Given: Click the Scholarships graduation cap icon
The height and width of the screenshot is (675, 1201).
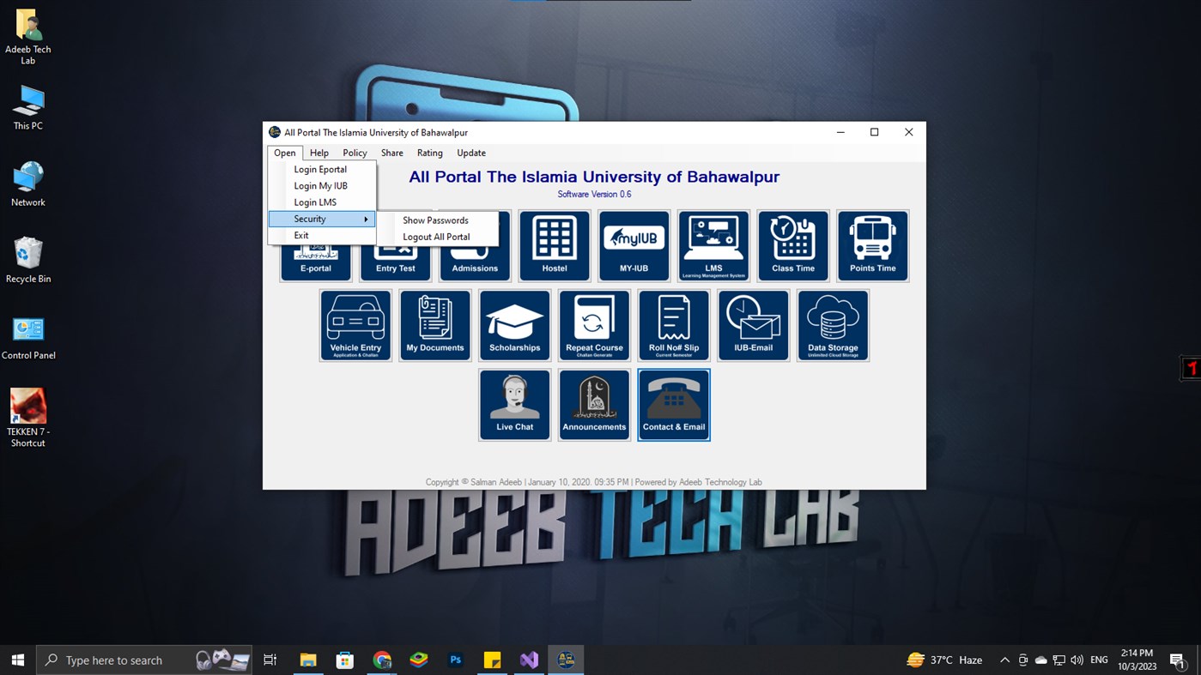Looking at the screenshot, I should click(x=514, y=325).
